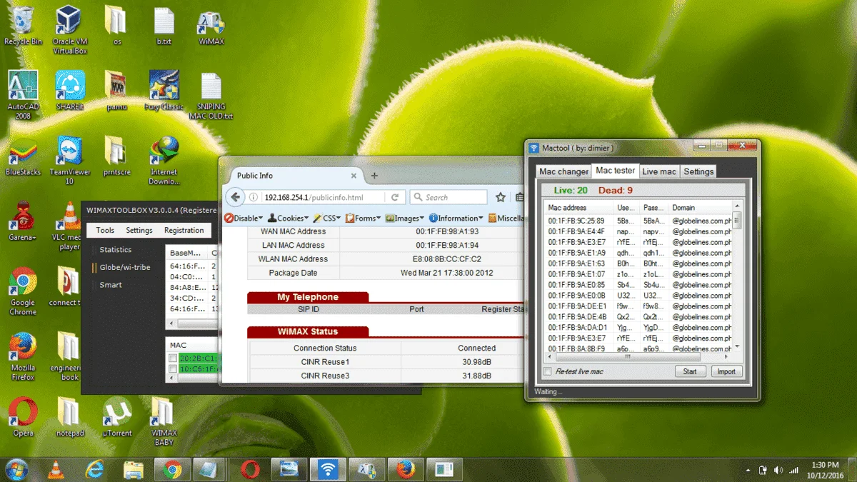Screen dimensions: 857x482
Task: Go back in the Firefox window
Action: coord(235,197)
